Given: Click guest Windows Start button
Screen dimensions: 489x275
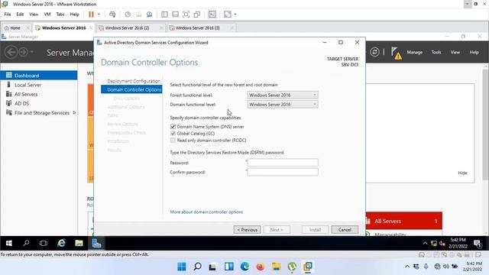Looking at the screenshot, I should [x=8, y=243].
